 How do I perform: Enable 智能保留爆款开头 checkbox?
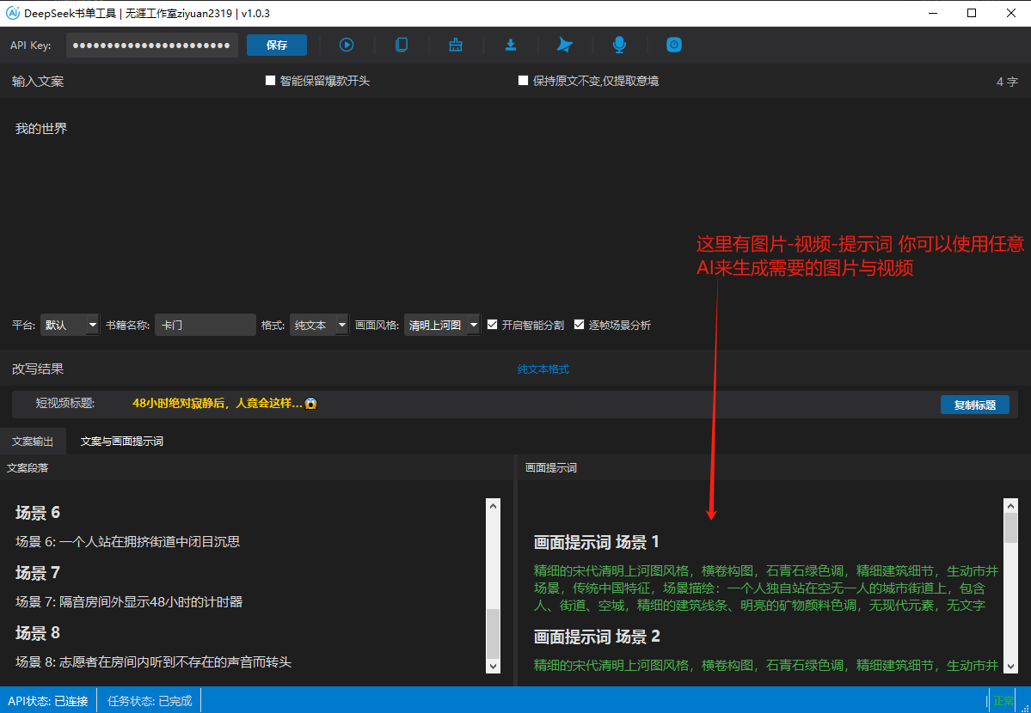tap(271, 81)
